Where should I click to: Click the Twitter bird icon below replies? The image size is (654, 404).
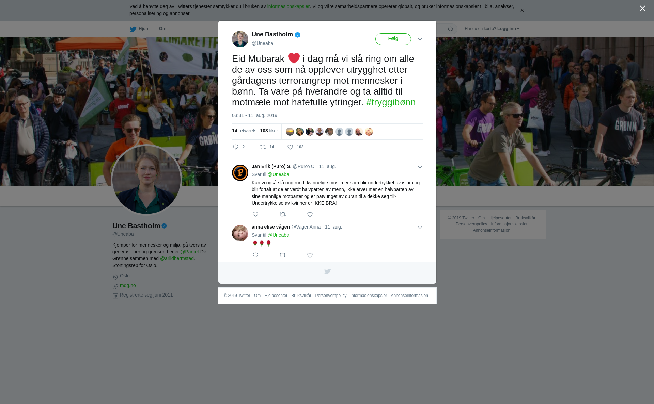pos(327,271)
